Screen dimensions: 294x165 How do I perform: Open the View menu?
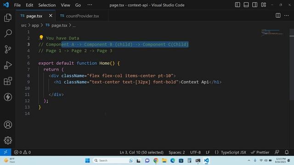[65, 5]
